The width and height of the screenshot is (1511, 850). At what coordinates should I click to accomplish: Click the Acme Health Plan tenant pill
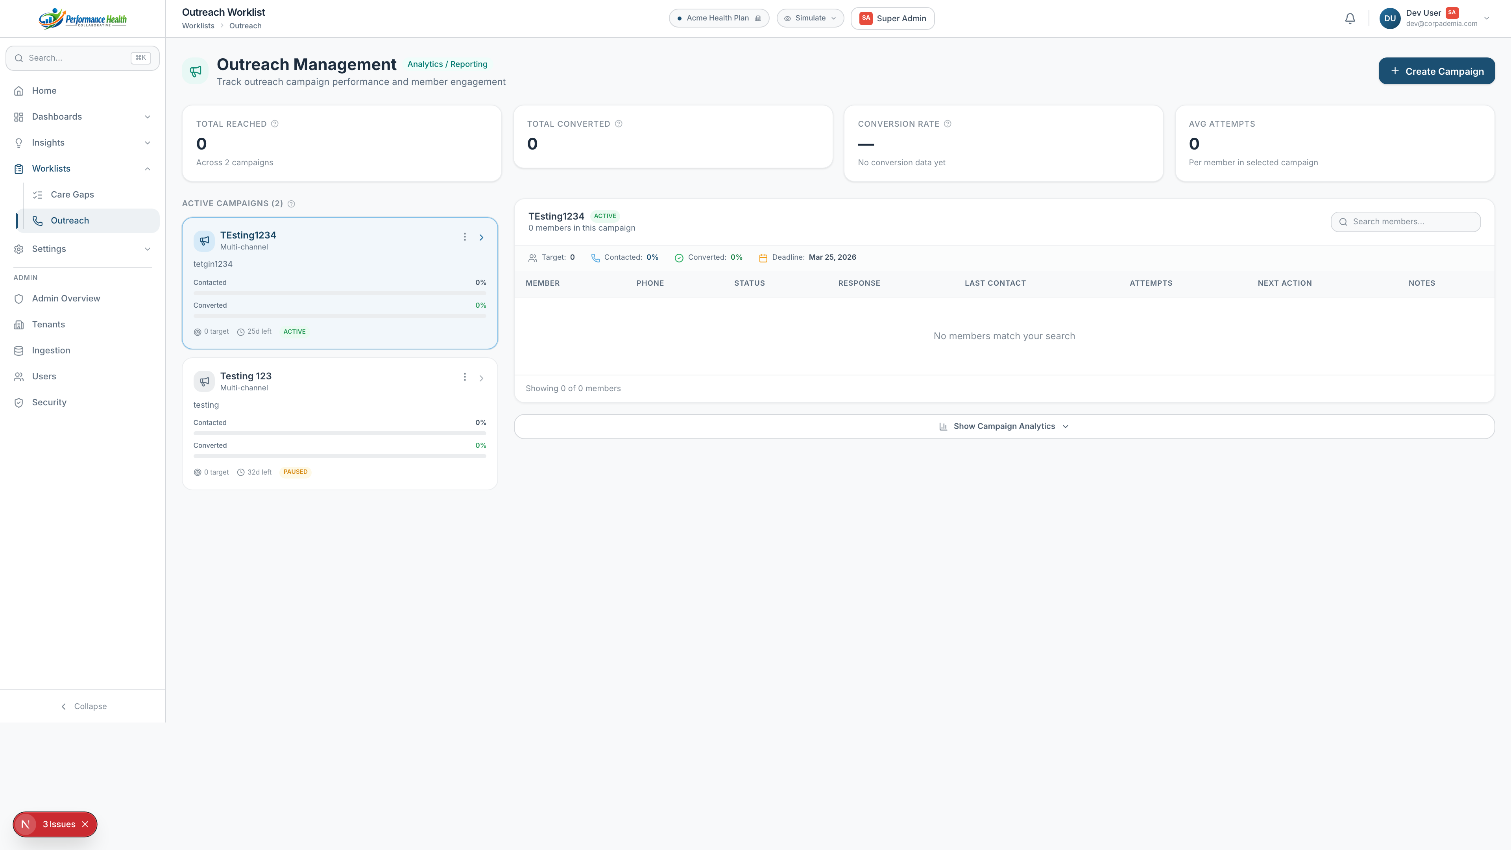719,18
